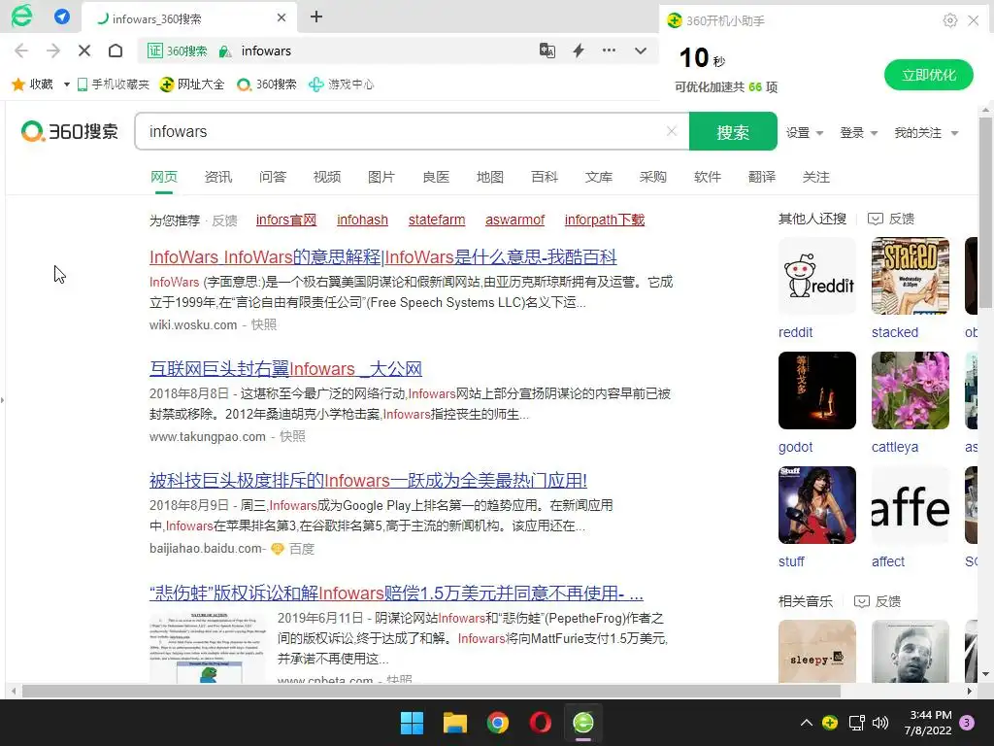Open the reddit thumbnail

[x=817, y=276]
